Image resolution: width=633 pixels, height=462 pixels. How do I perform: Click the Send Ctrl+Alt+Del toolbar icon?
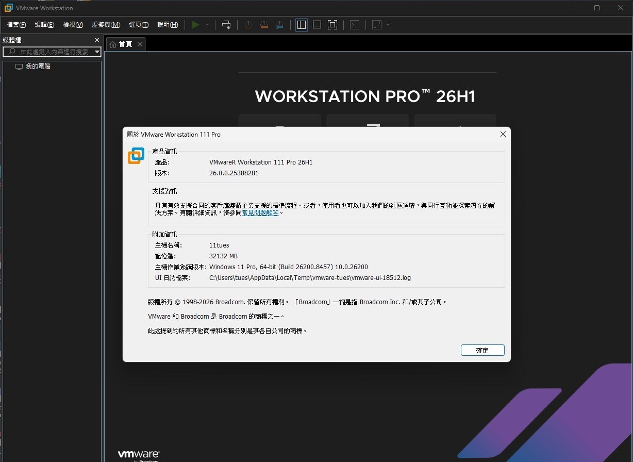pos(226,25)
